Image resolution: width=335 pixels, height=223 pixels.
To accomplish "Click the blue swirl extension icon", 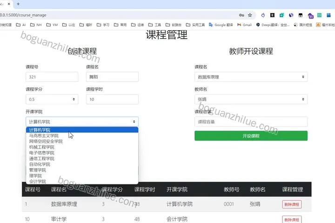I will point(291,15).
